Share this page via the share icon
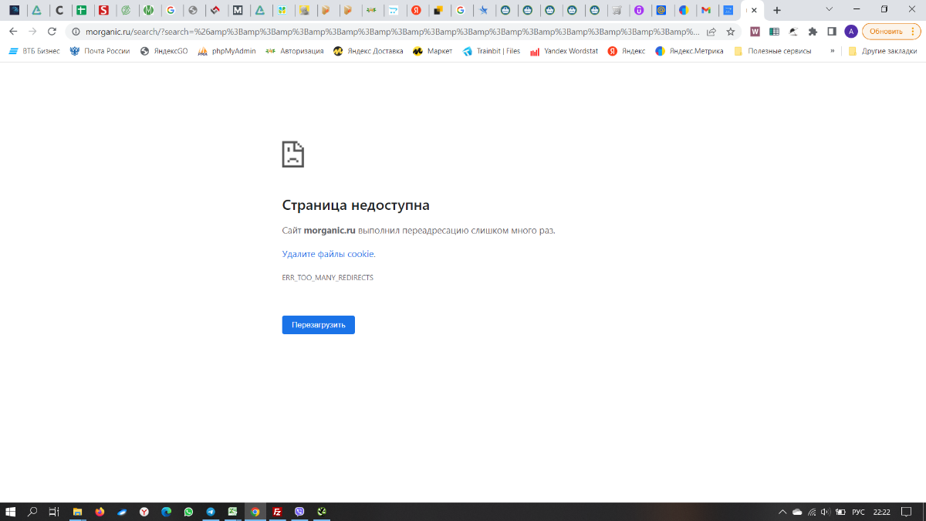Viewport: 926px width, 521px height. coord(711,32)
